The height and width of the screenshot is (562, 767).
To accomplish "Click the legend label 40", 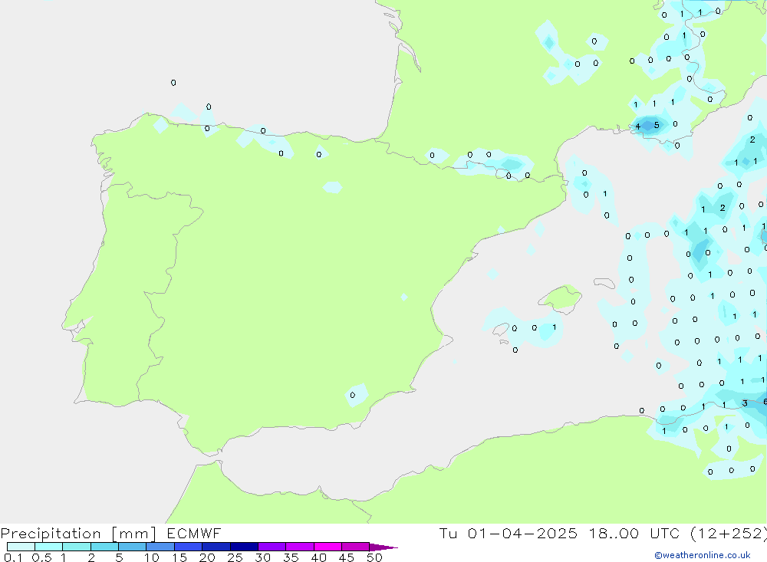I will click(318, 557).
